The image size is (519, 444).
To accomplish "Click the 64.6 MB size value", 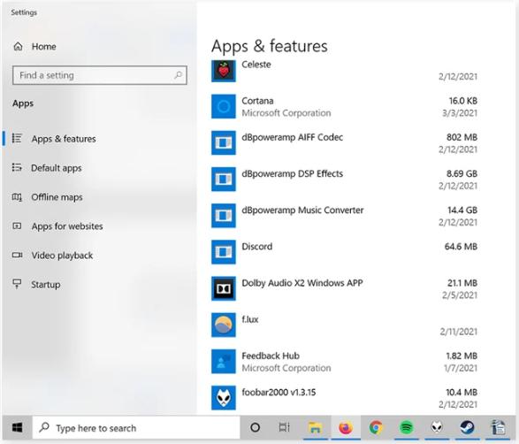I will [x=461, y=247].
